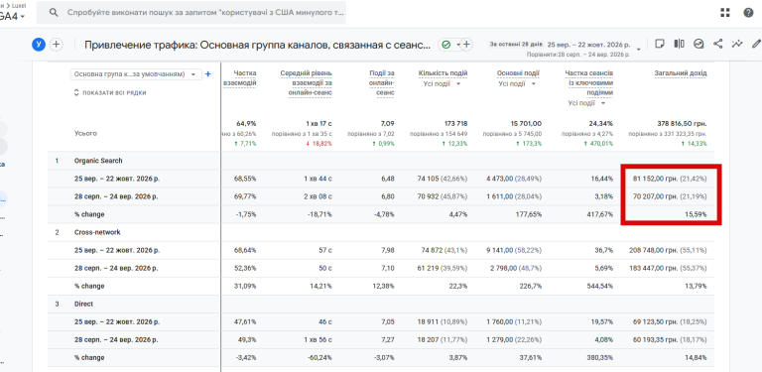Viewport: 762px width, 372px height.
Task: Click the add note icon in report toolbar
Action: point(660,44)
